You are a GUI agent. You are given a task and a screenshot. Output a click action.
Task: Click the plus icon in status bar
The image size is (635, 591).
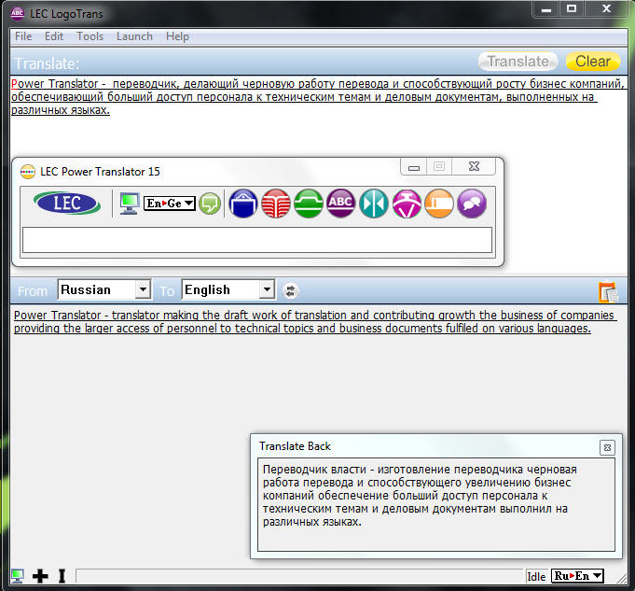tap(40, 576)
